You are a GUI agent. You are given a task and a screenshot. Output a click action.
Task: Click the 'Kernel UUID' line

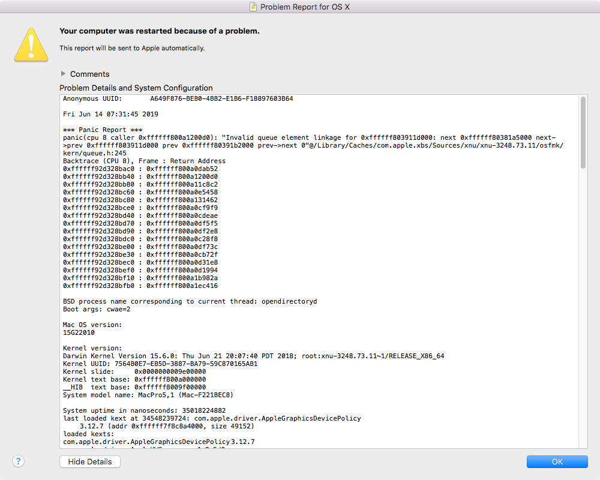point(160,364)
